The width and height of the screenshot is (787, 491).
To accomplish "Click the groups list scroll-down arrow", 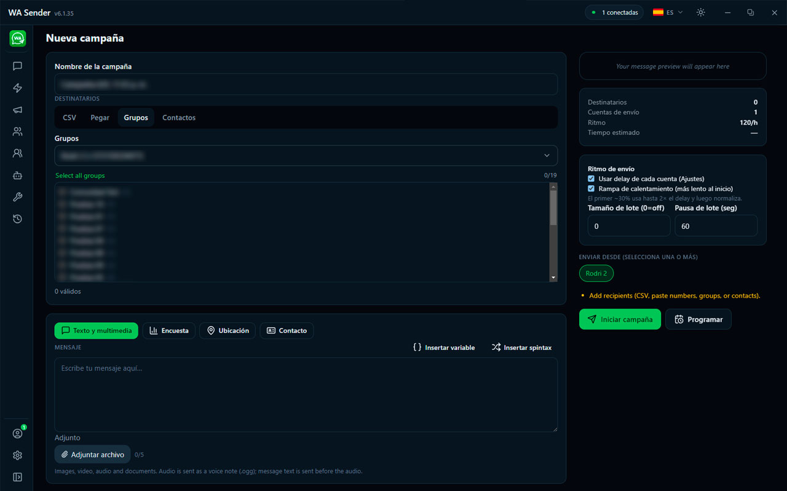I will [x=553, y=278].
